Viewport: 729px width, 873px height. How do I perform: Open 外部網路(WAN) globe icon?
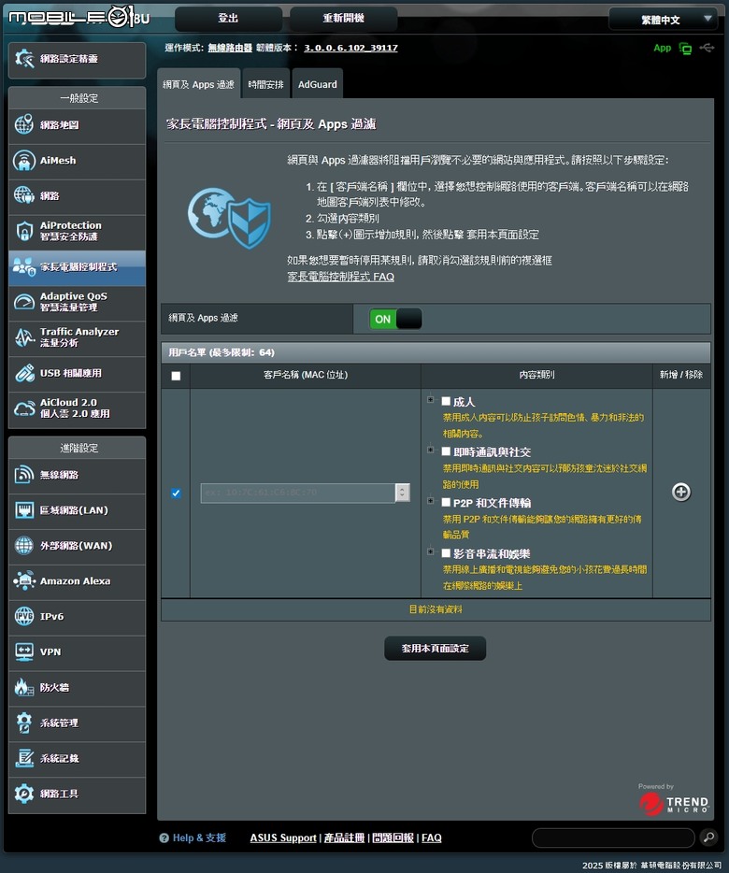24,546
